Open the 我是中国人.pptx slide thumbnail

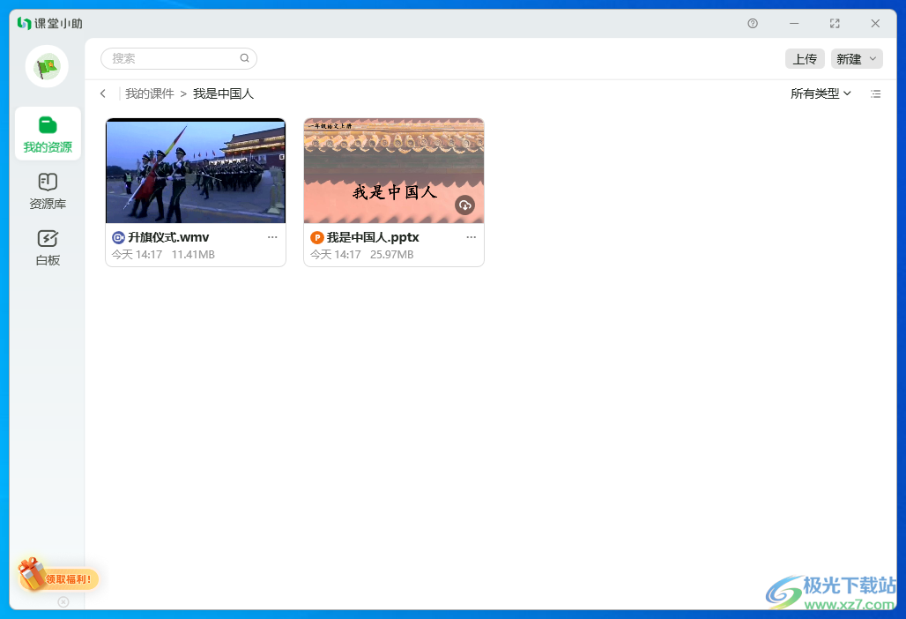click(x=393, y=170)
